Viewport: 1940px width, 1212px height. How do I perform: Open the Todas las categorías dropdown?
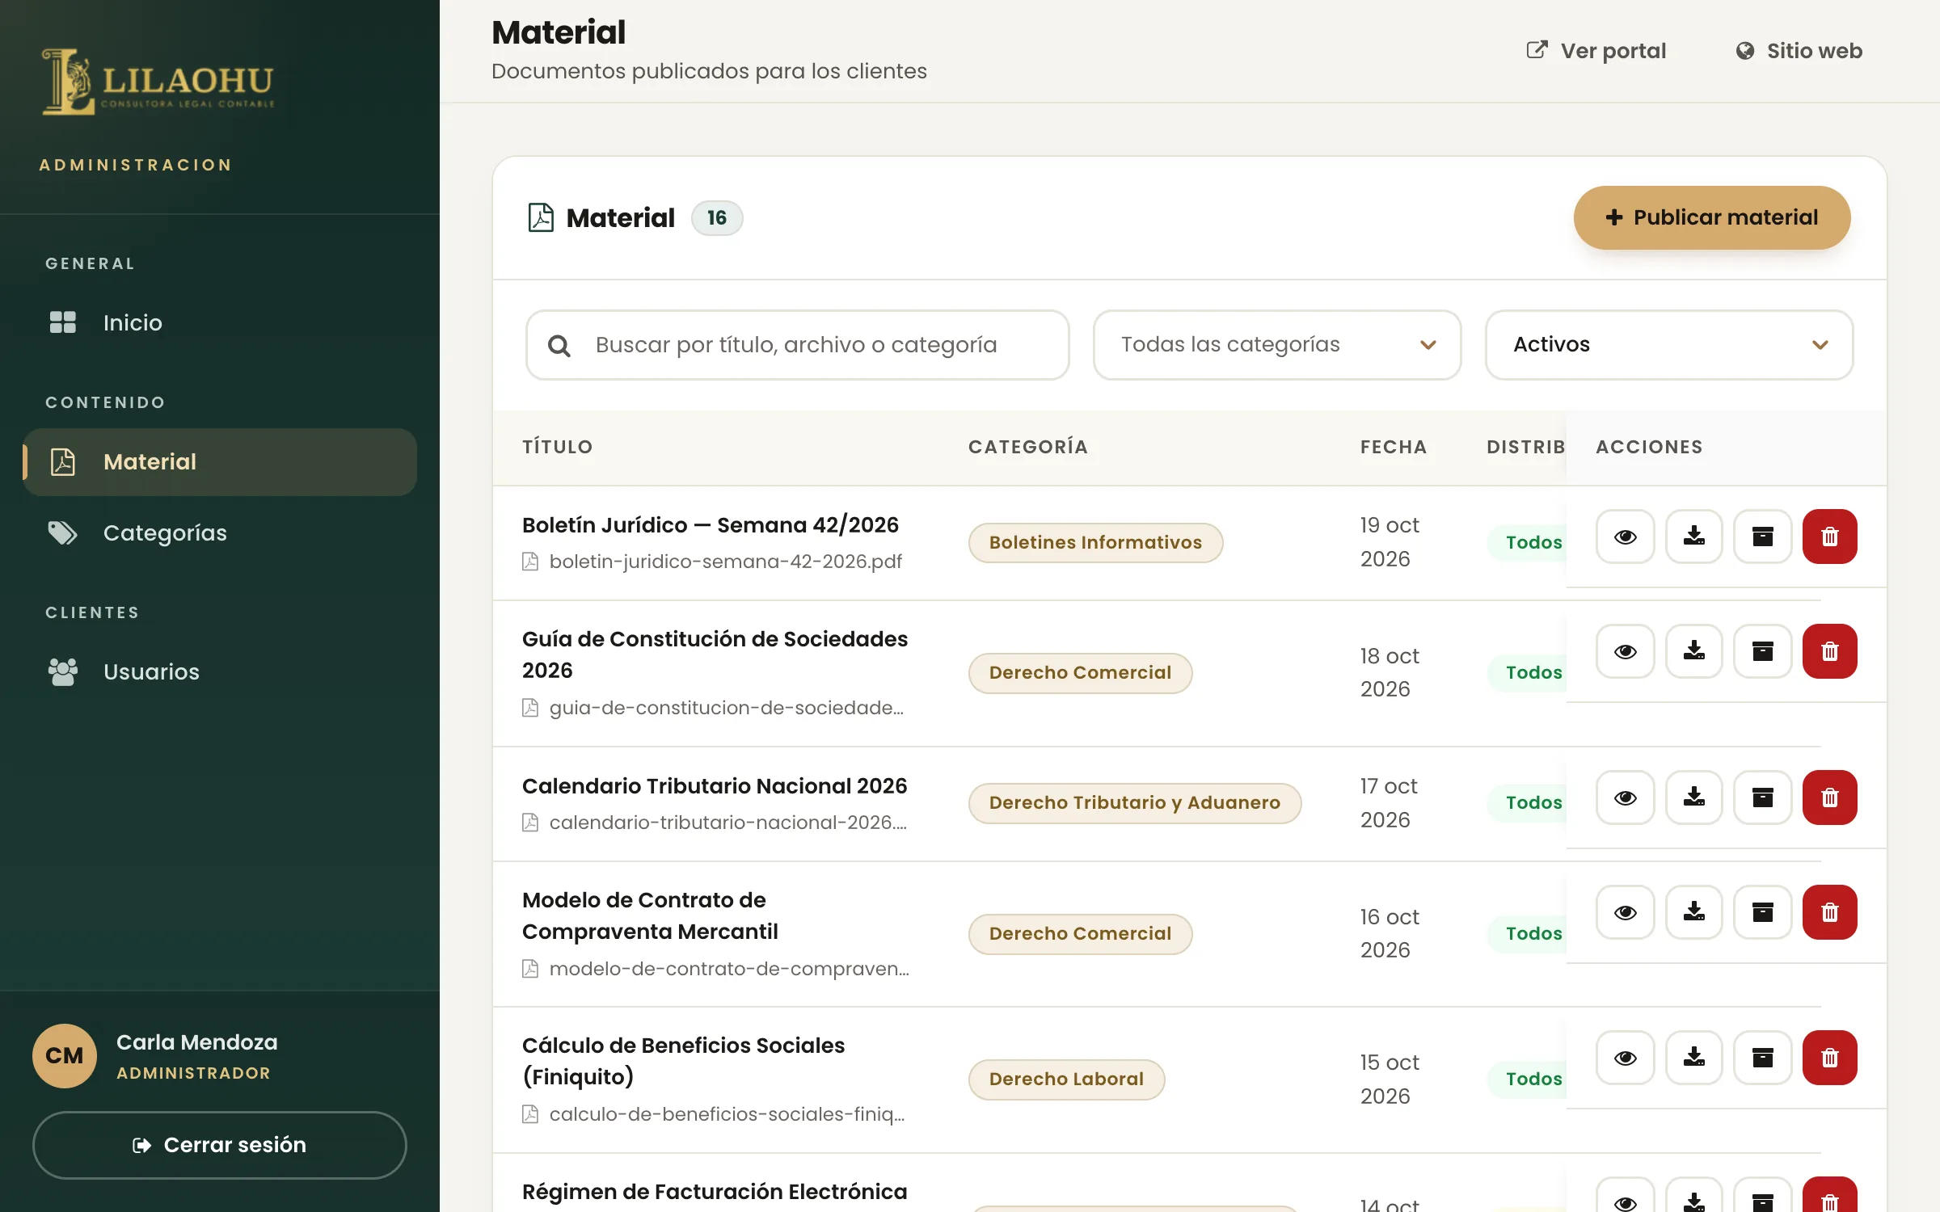point(1277,345)
